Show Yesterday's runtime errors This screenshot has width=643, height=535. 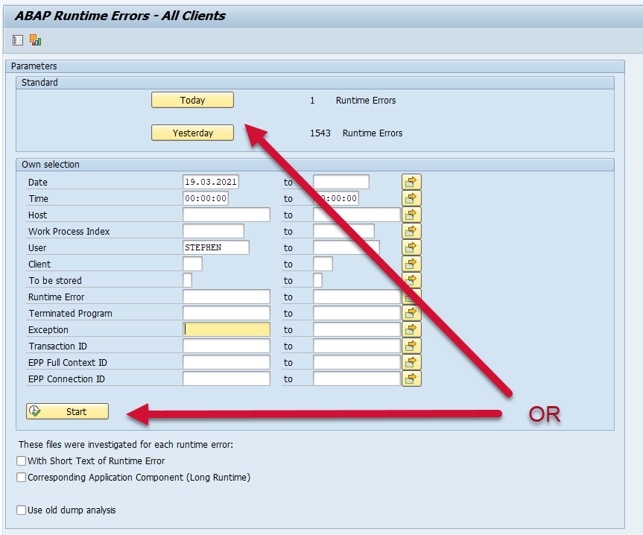pos(192,133)
